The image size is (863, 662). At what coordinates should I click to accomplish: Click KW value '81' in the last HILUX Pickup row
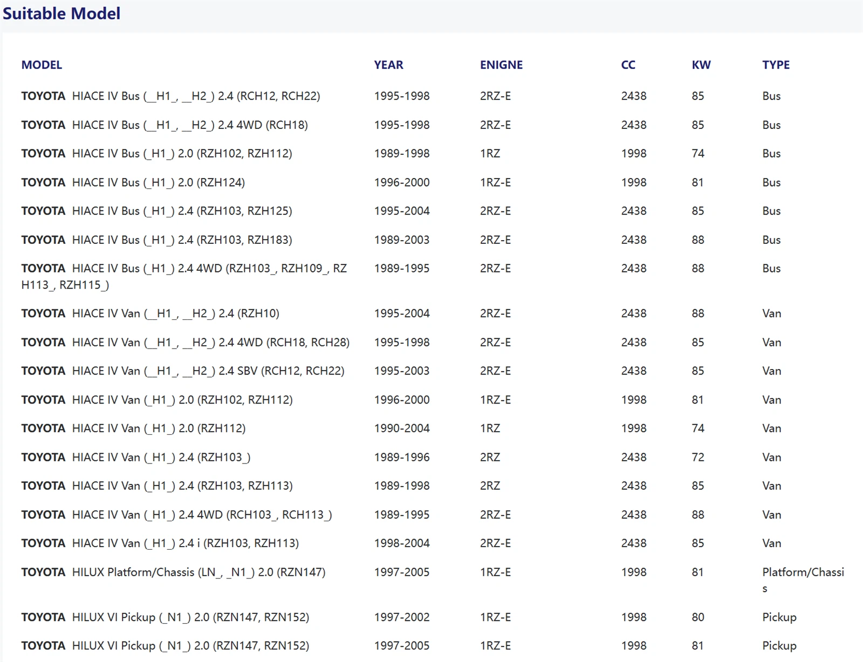coord(697,646)
